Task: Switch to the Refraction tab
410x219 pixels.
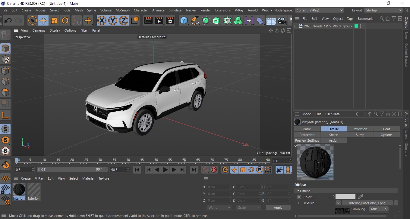Action: 307,135
